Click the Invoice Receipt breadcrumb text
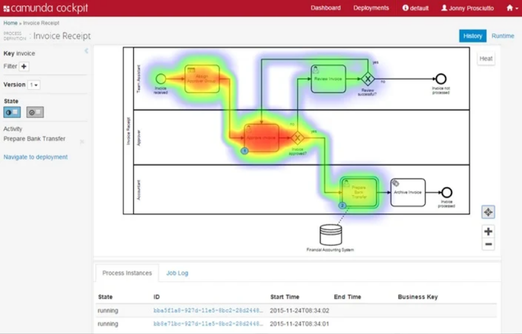522x334 pixels. (41, 23)
